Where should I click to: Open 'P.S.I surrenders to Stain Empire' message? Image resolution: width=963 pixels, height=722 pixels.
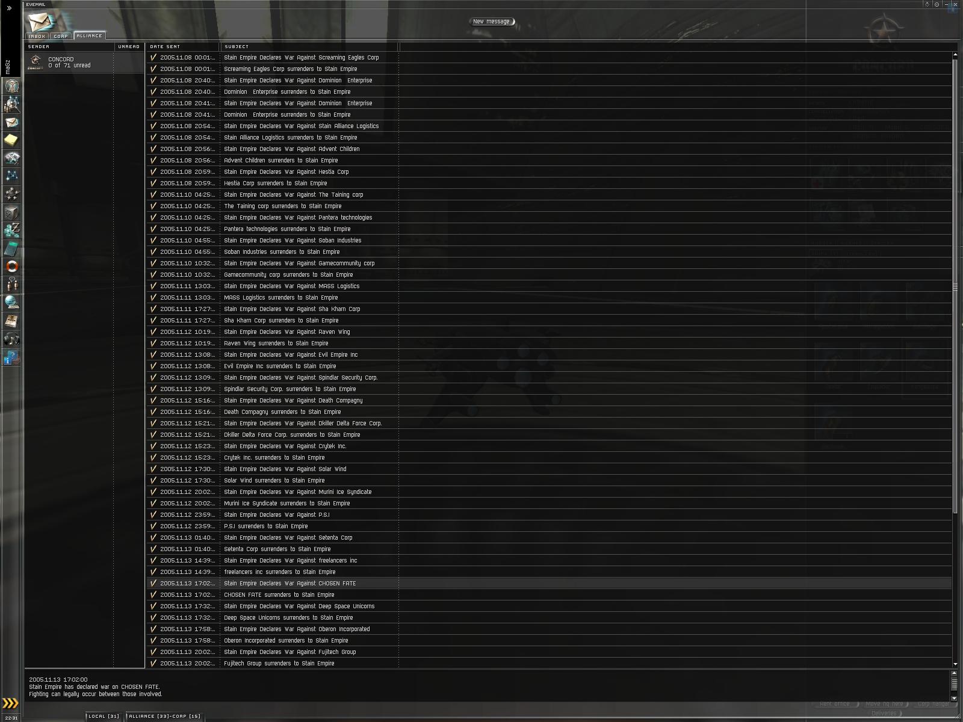(550, 526)
